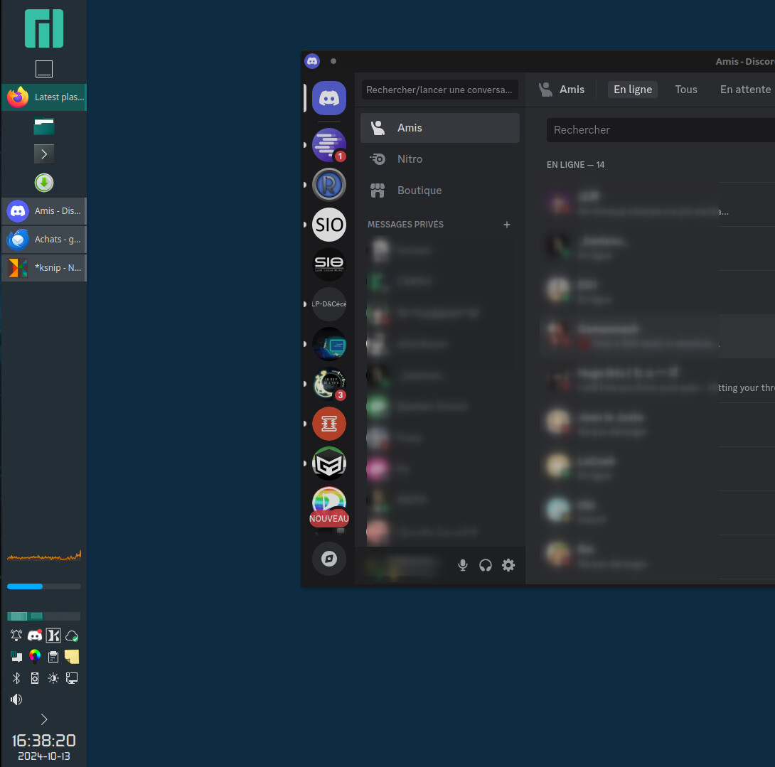Toggle microphone mute in Discord
This screenshot has width=775, height=767.
(463, 565)
